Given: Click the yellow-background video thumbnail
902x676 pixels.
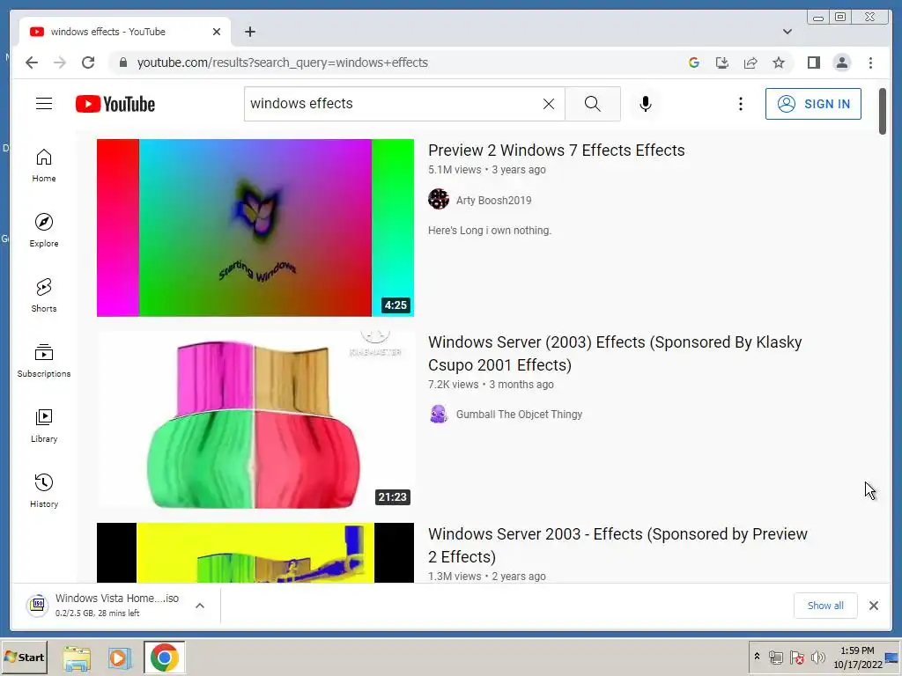Looking at the screenshot, I should [x=255, y=553].
